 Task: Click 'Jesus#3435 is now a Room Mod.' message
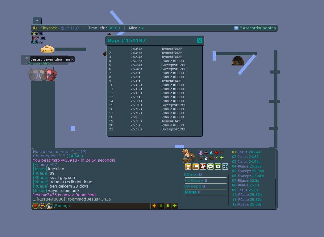(65, 195)
